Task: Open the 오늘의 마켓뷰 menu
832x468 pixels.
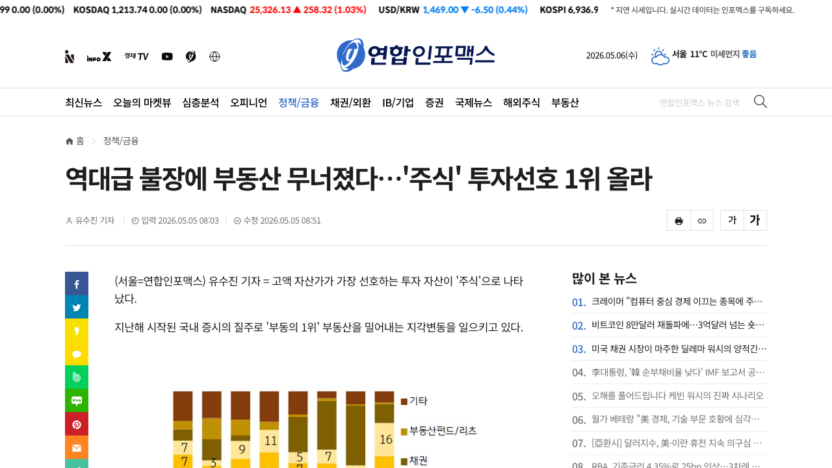Action: 142,102
